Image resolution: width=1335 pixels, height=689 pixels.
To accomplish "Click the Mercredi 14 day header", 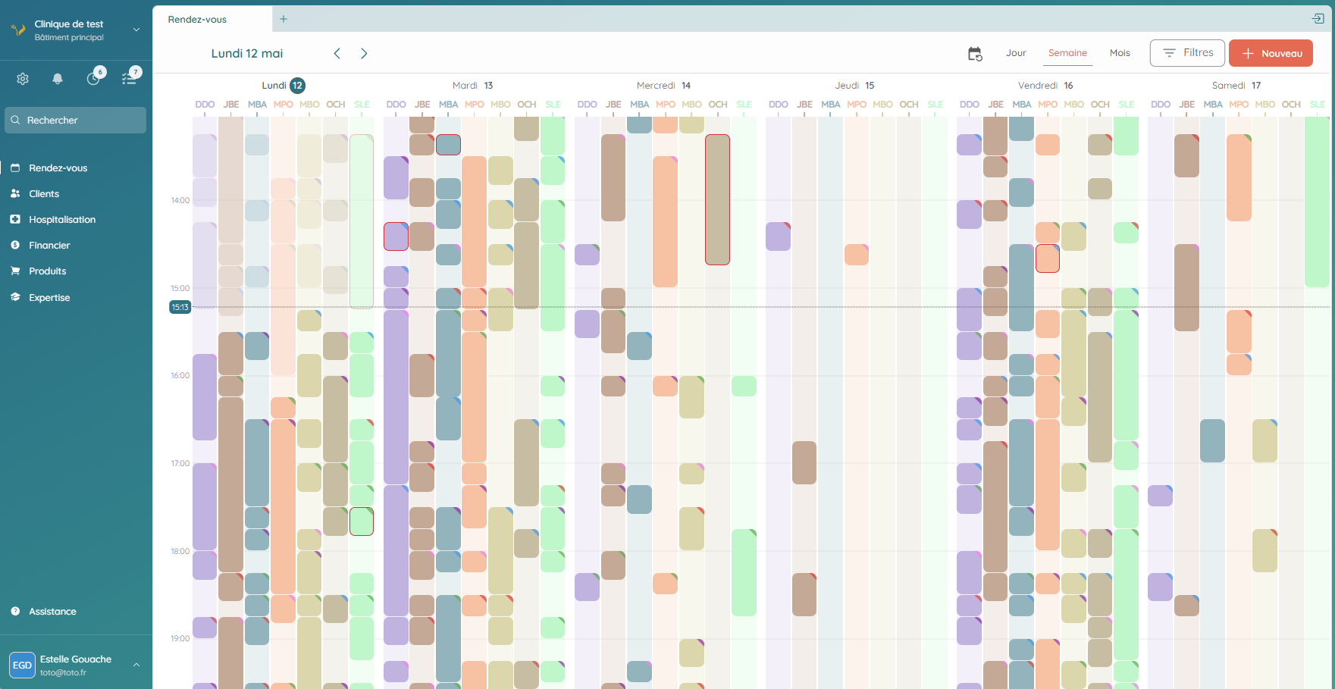I will (664, 86).
